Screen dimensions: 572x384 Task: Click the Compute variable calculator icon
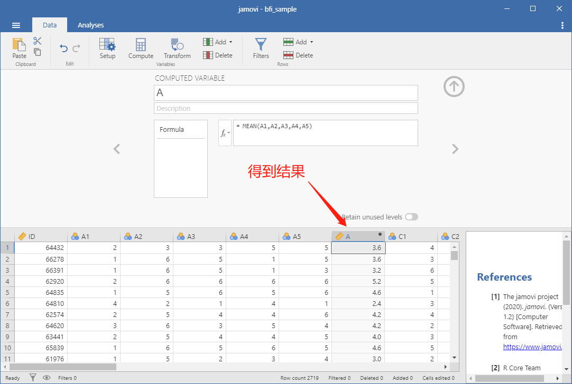[x=141, y=48]
